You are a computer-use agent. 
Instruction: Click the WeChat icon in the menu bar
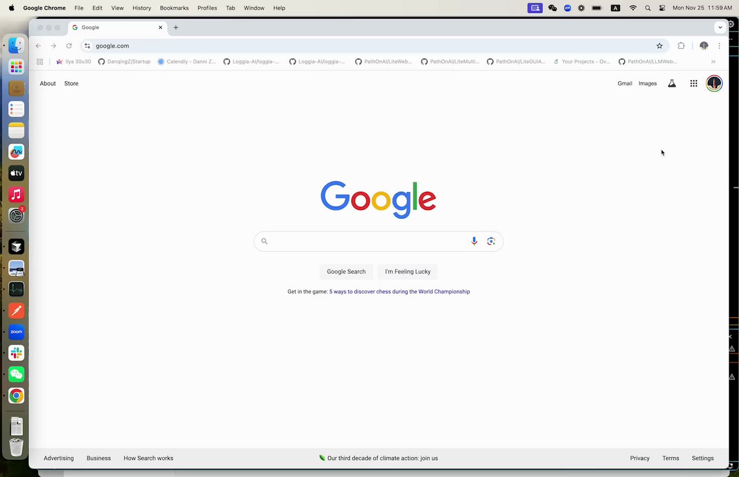pyautogui.click(x=553, y=8)
